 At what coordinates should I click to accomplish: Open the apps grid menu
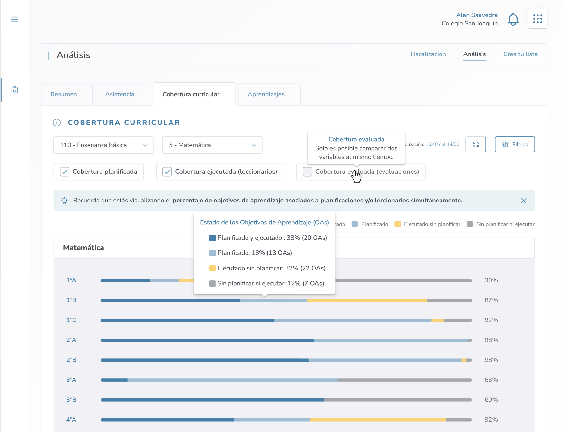click(538, 19)
